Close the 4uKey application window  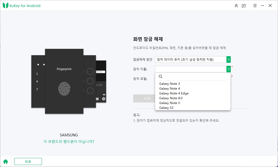[270, 6]
